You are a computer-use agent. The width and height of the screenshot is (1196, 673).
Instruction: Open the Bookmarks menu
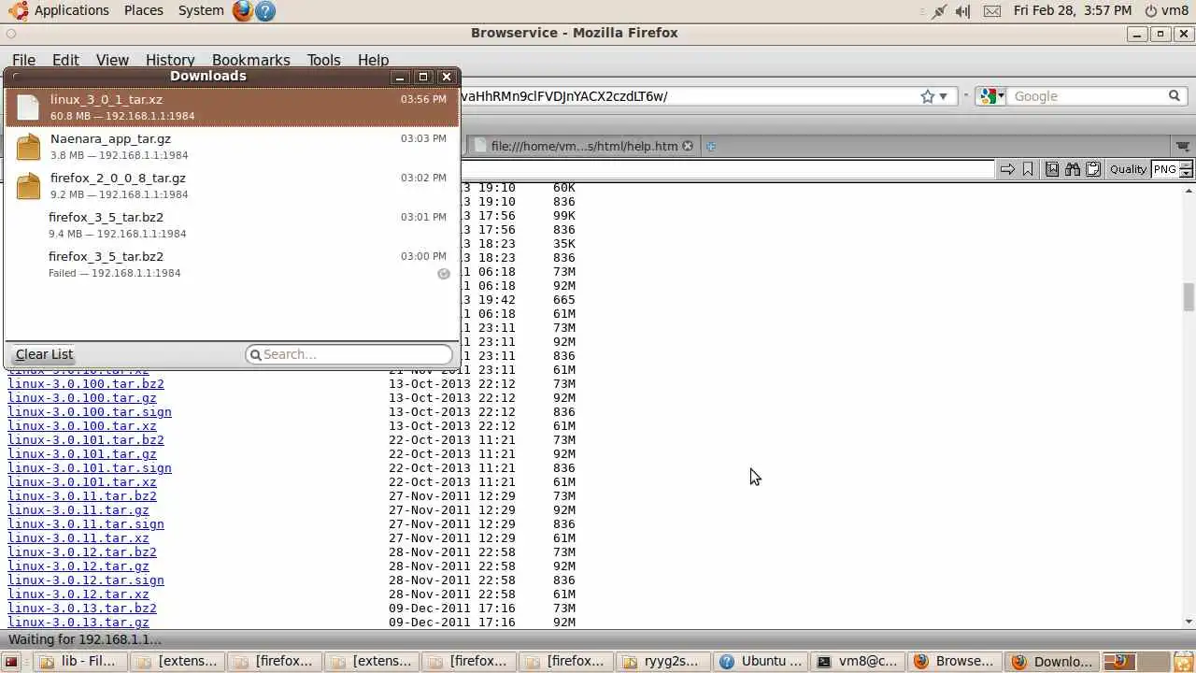coord(250,60)
